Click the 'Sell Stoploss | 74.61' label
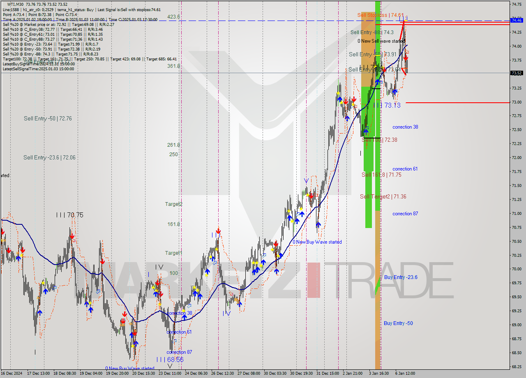The width and height of the screenshot is (526, 378). 381,15
